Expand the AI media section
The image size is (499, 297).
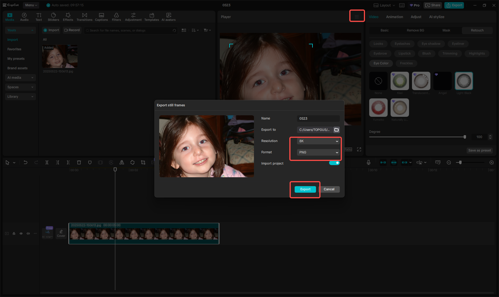coord(20,78)
